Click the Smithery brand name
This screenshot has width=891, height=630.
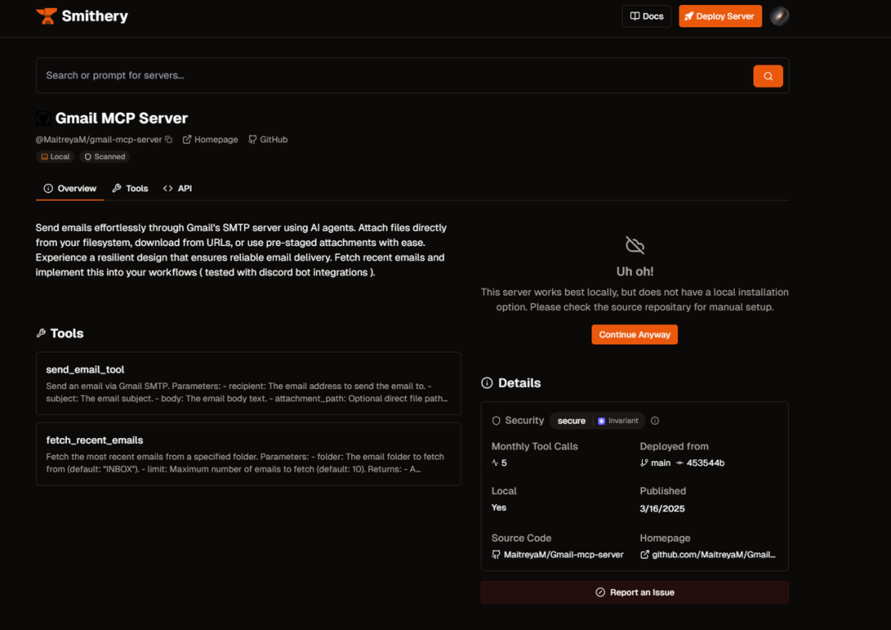[95, 16]
